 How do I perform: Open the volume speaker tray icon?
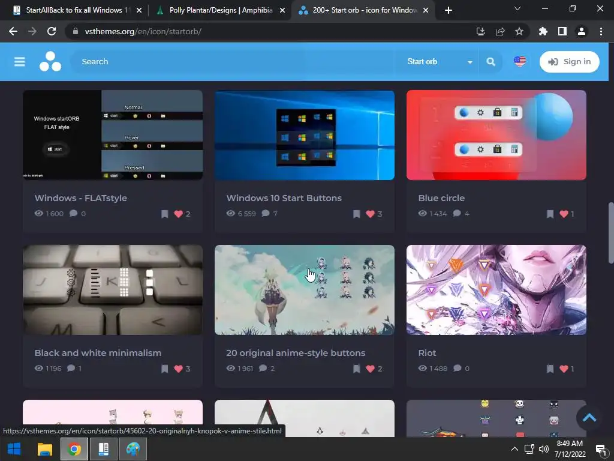(543, 449)
